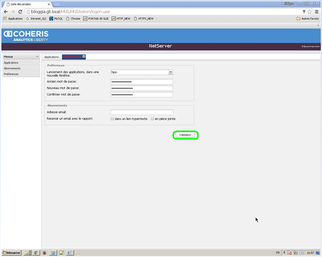Enable 'dans un lien hypertexte' checkbox

(112, 119)
